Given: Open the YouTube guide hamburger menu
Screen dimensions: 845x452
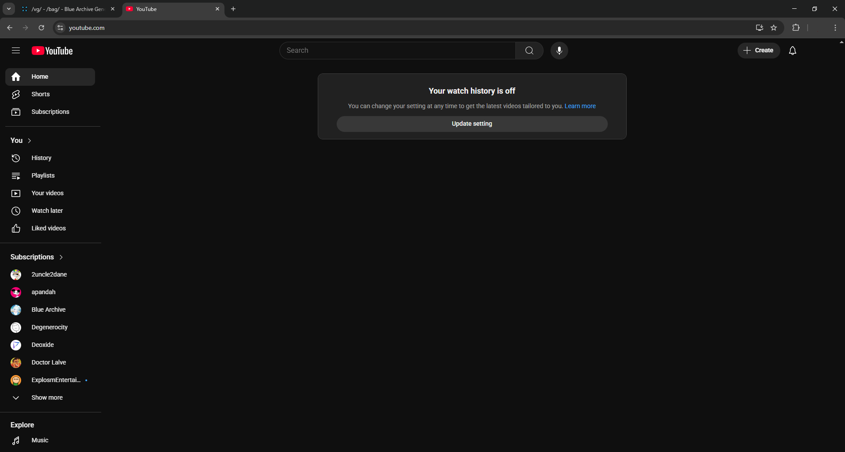Looking at the screenshot, I should click(x=16, y=51).
